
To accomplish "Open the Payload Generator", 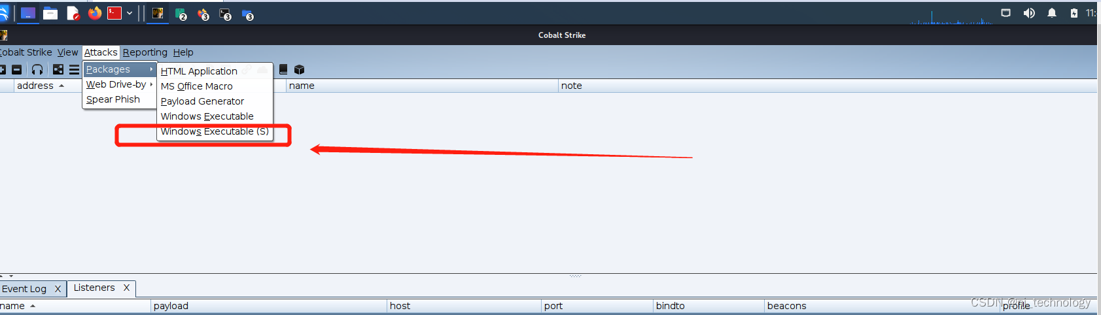I will coord(215,101).
